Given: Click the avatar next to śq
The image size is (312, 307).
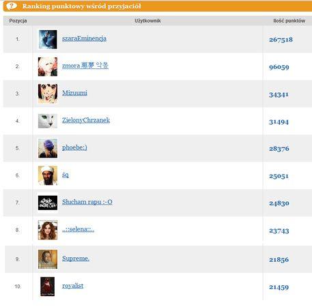Looking at the screenshot, I should coord(48,175).
